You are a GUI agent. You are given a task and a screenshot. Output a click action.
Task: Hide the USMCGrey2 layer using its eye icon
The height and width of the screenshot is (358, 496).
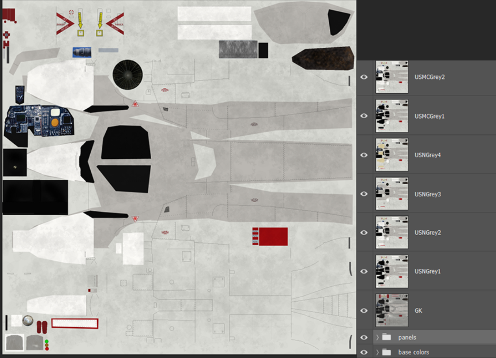(364, 77)
